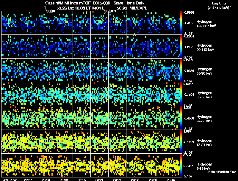Open the 13-24 keV panel at 22:57
Image resolution: width=238 pixels, height=181 pixels.
[28, 141]
